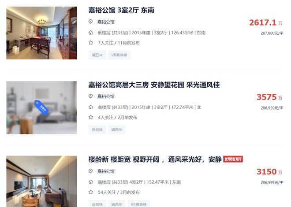This screenshot has width=291, height=207.
Task: Open blurred bedroom thumbnail with blue tag
Action: [41, 107]
